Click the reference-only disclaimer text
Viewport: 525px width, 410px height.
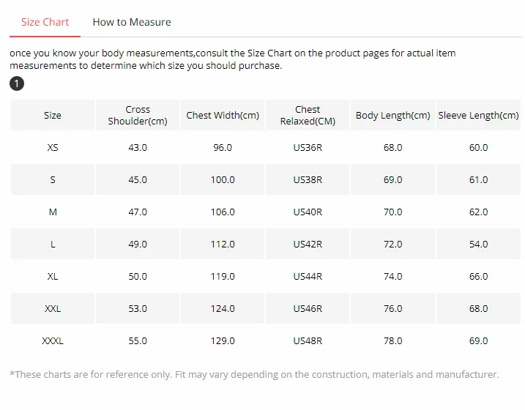click(x=254, y=375)
